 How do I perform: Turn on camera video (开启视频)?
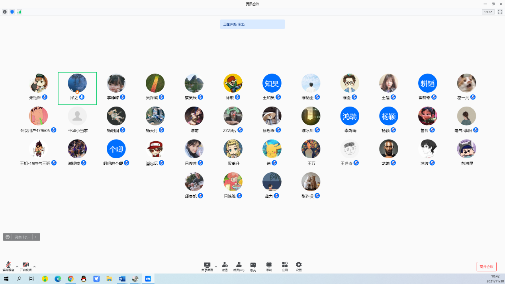[25, 266]
